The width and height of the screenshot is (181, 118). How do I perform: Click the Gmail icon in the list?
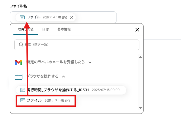click(19, 62)
